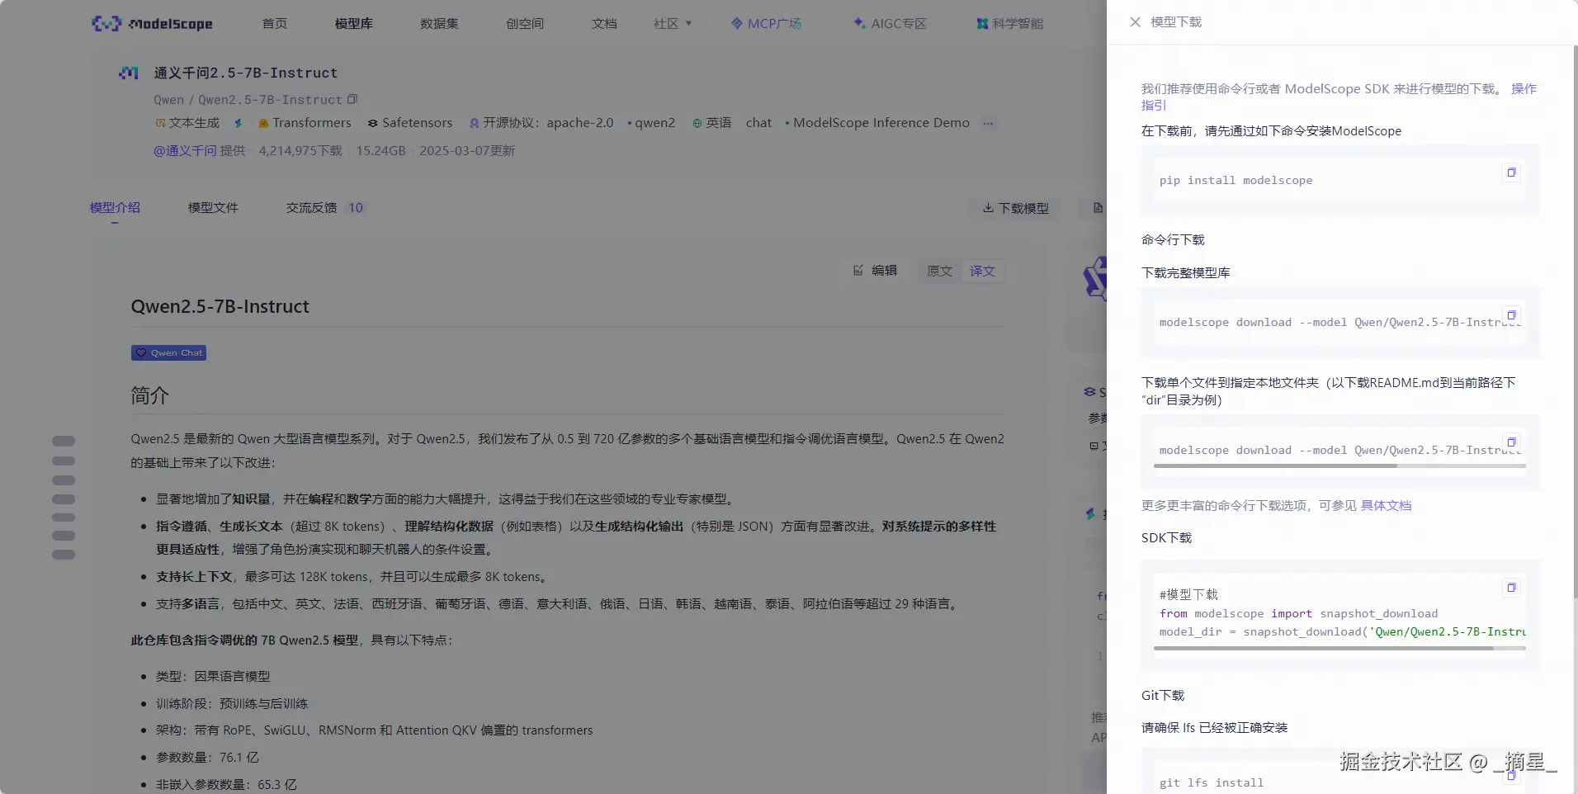This screenshot has height=794, width=1578.
Task: Open the 交流反馈 tab
Action: coord(311,208)
